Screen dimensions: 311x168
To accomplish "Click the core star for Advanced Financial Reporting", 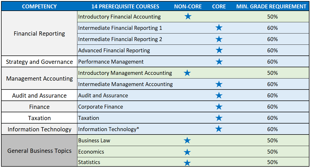I will [x=219, y=50].
